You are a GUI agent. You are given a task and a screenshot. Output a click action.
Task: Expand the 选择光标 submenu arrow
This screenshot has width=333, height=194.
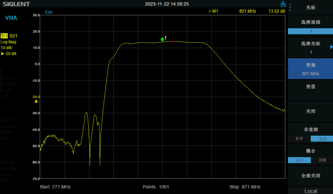(x=331, y=47)
